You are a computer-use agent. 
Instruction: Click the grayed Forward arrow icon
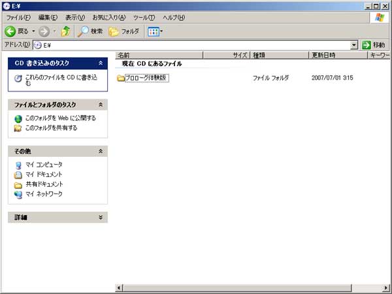(x=44, y=31)
